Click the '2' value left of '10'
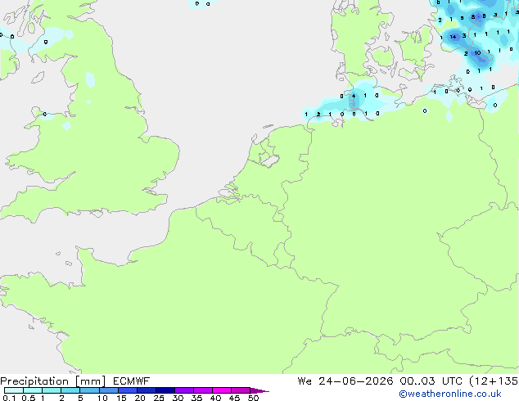Viewport: 519px width, 401px height. pos(466,53)
